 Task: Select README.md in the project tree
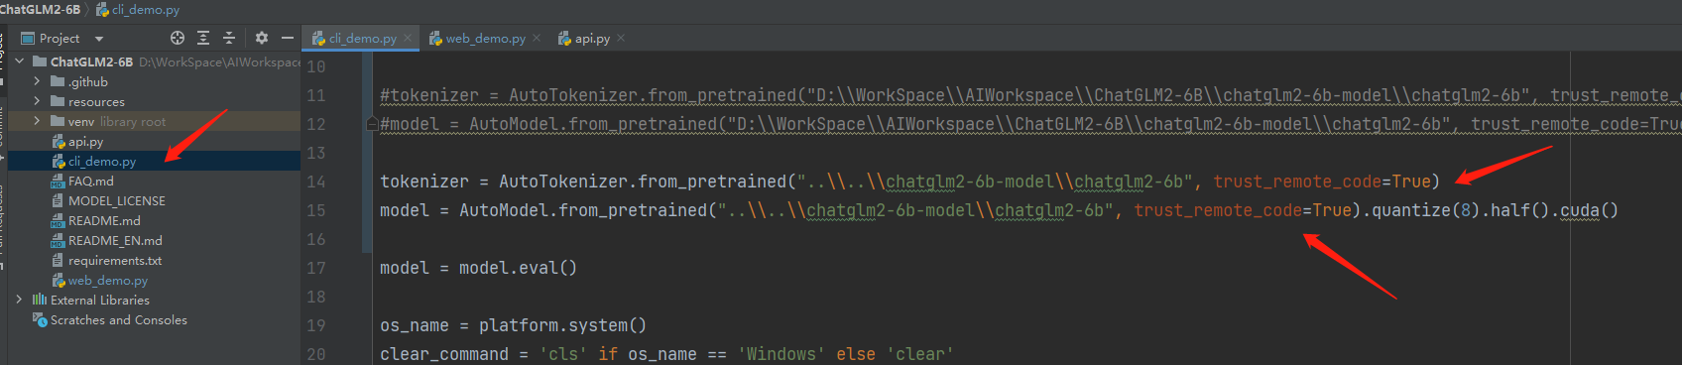coord(104,221)
